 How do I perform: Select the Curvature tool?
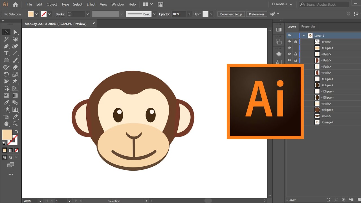(15, 46)
